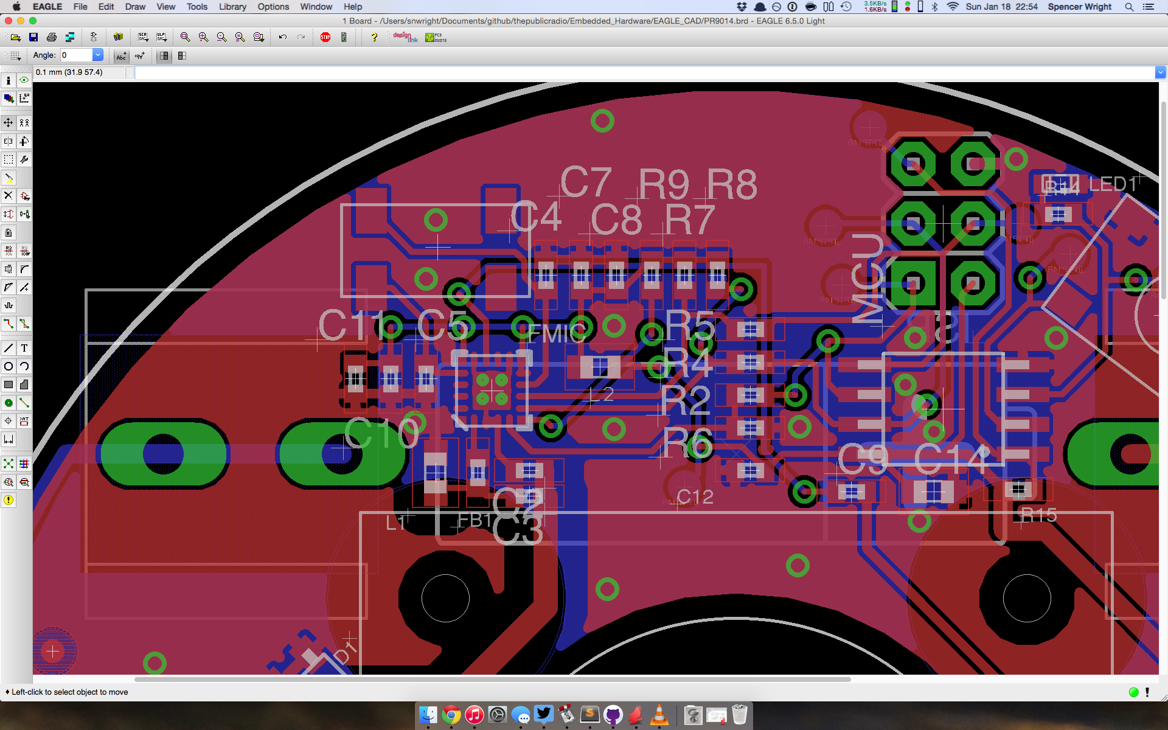Open the Draw menu
The width and height of the screenshot is (1168, 730).
135,7
